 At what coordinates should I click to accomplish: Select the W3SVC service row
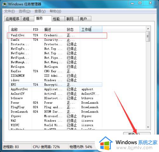56,125
